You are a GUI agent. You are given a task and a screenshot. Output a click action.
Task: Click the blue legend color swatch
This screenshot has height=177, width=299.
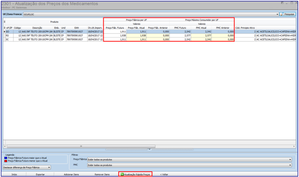(x=6, y=158)
